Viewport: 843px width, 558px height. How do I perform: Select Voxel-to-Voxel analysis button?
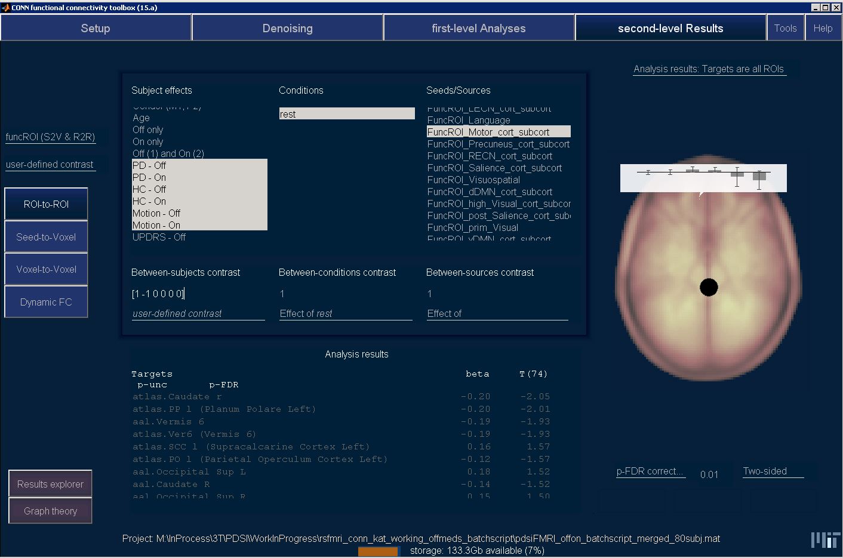pyautogui.click(x=46, y=269)
